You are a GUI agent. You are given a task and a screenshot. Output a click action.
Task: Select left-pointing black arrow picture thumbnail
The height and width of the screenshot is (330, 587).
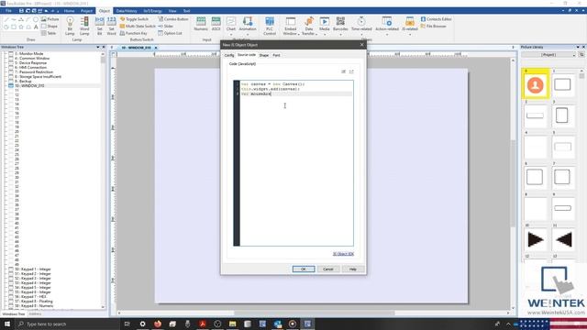click(x=563, y=239)
